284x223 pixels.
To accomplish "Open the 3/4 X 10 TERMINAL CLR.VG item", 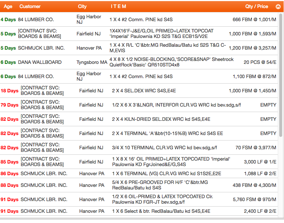I will click(164, 148).
